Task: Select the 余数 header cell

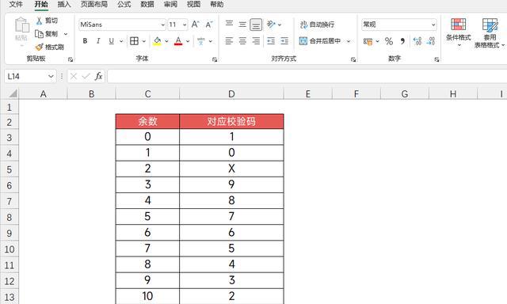Action: click(148, 121)
